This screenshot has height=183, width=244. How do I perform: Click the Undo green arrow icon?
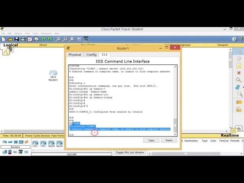[43, 39]
